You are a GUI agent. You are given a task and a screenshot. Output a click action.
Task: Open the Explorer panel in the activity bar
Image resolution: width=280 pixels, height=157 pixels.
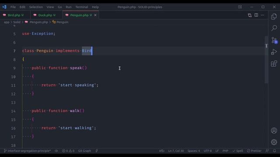coord(274,17)
